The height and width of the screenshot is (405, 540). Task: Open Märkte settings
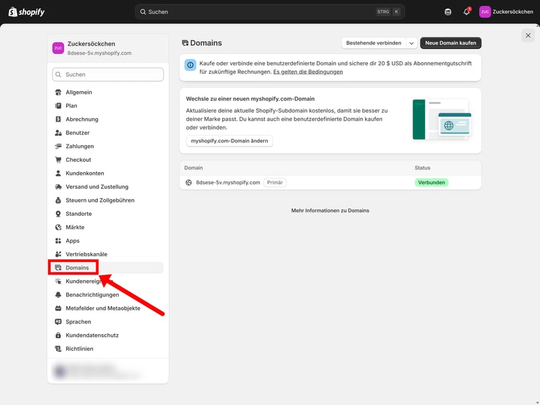pyautogui.click(x=108, y=227)
